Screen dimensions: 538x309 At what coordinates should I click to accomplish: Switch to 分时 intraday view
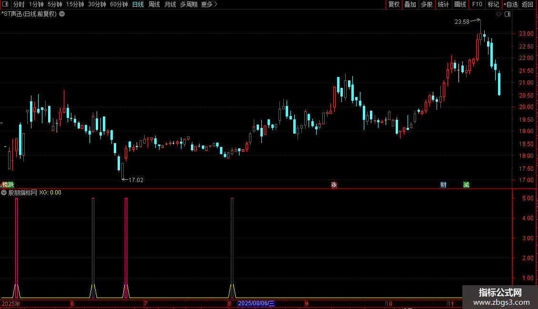pos(19,4)
